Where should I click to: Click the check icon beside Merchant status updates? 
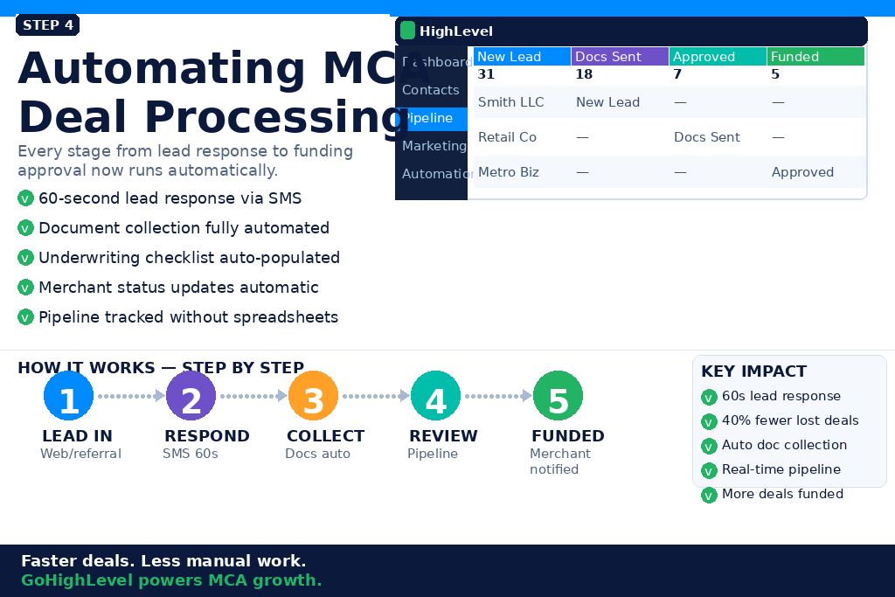point(25,287)
